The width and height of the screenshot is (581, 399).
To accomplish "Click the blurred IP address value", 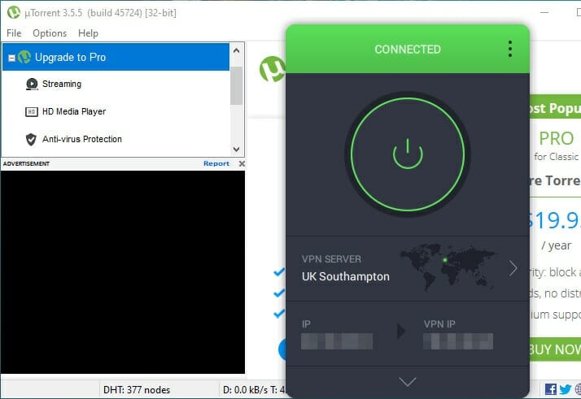I will point(337,341).
